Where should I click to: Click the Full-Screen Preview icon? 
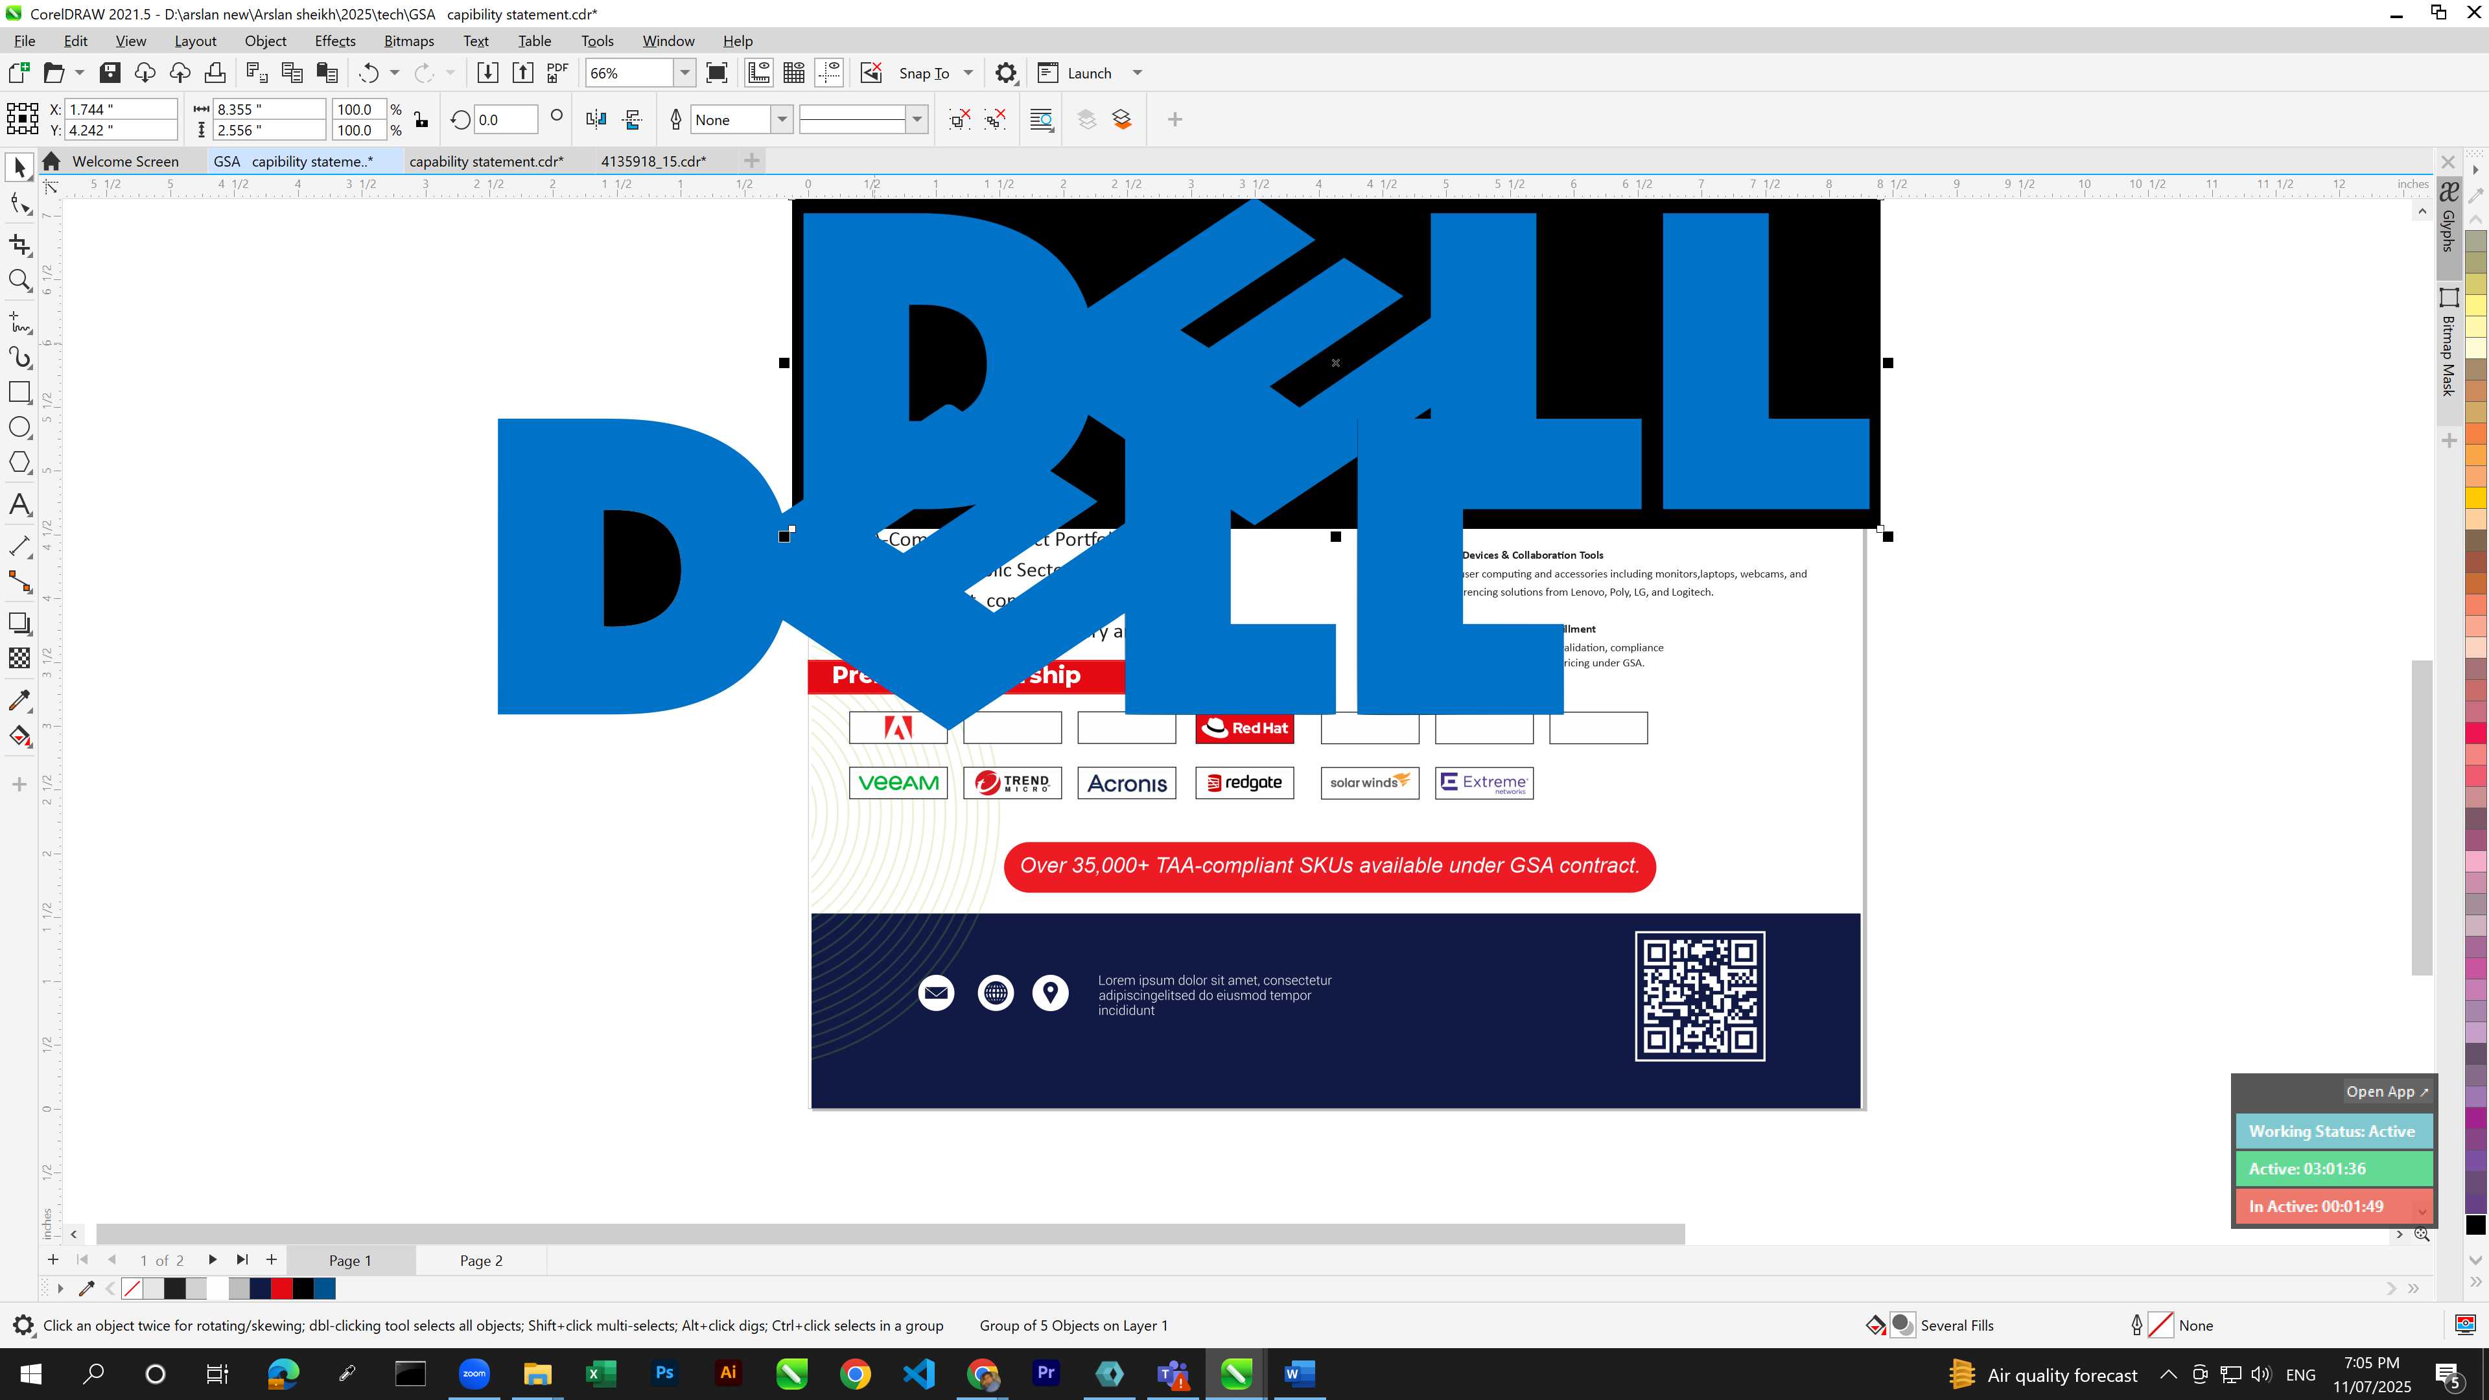(x=717, y=73)
